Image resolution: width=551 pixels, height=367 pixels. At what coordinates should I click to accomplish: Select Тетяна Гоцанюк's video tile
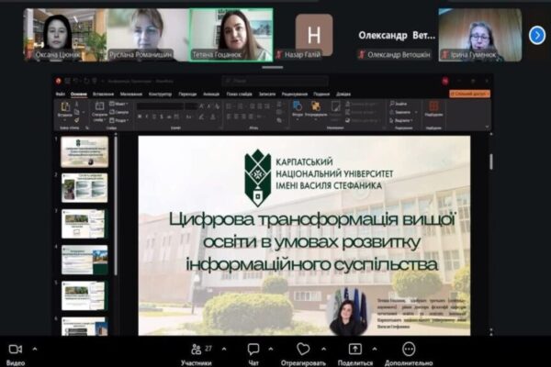click(x=231, y=34)
